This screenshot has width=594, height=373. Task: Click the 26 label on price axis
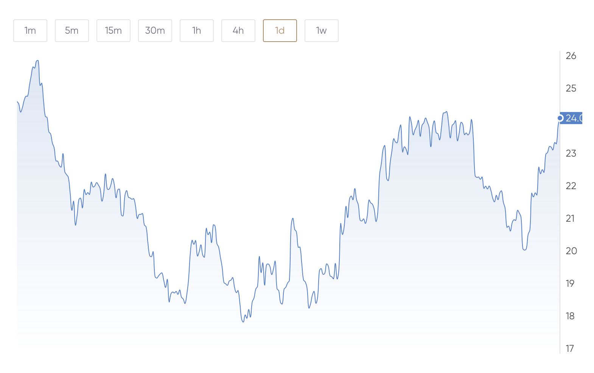571,56
